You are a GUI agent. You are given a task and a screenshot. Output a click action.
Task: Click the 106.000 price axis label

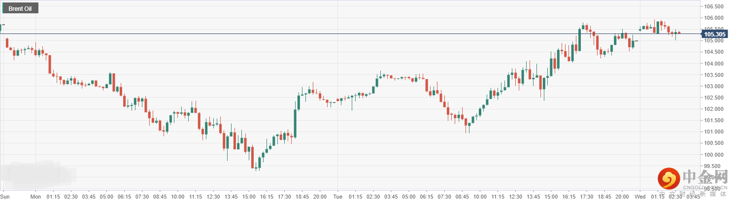coord(715,18)
